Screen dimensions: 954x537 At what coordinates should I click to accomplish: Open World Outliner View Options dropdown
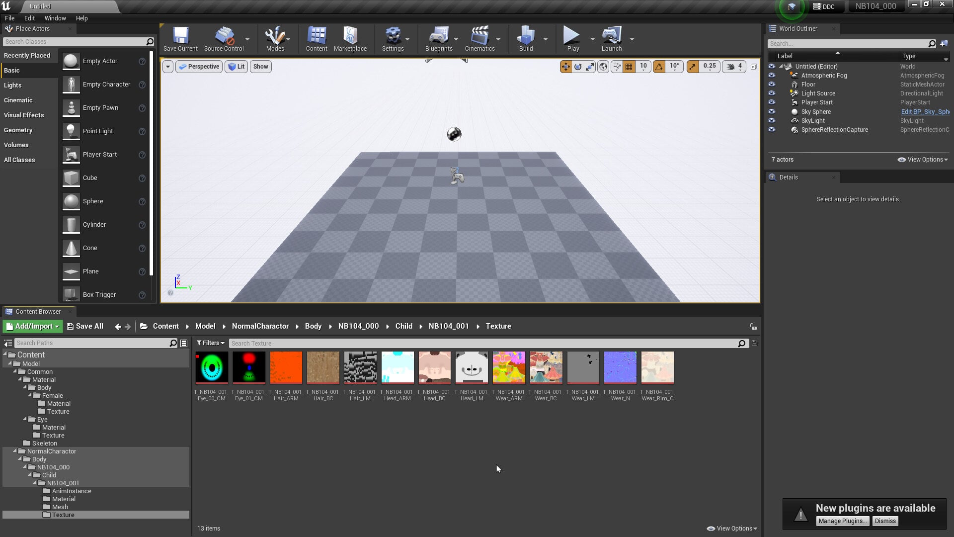pos(923,160)
